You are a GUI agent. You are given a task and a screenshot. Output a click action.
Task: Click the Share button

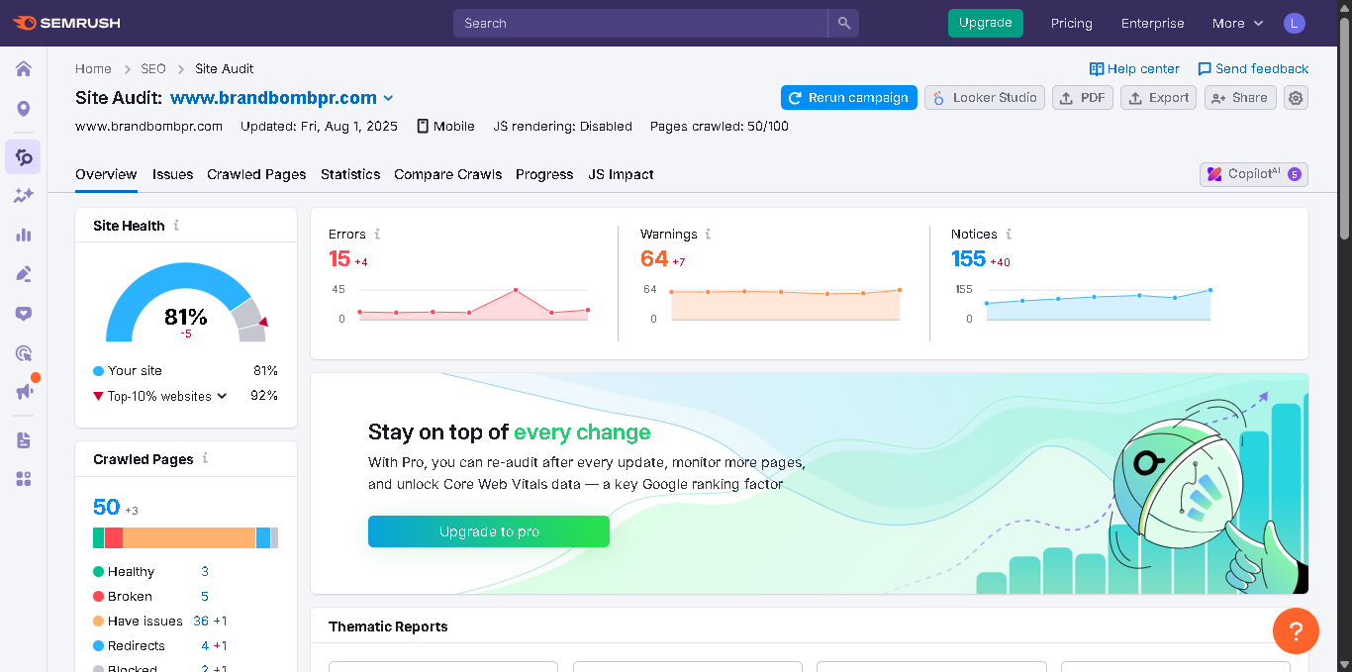pos(1240,98)
